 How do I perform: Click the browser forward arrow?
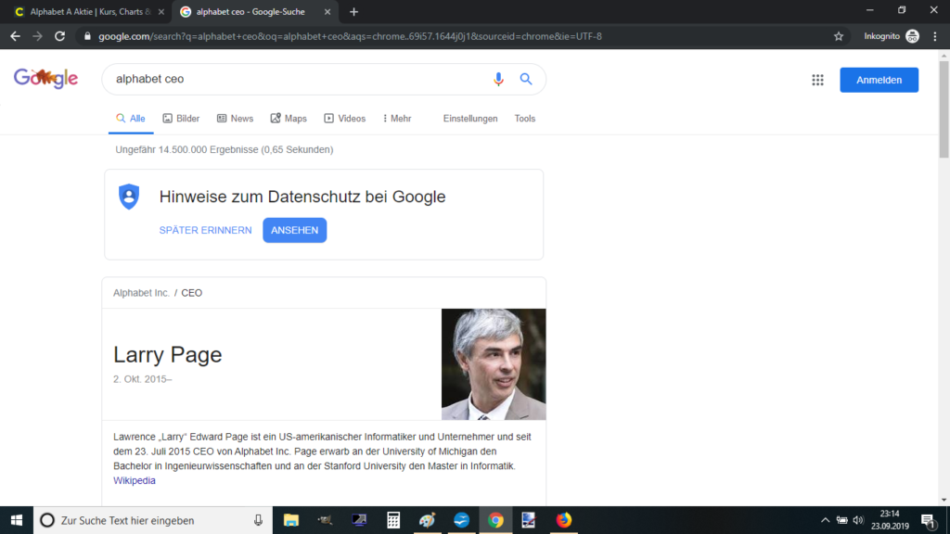[37, 36]
